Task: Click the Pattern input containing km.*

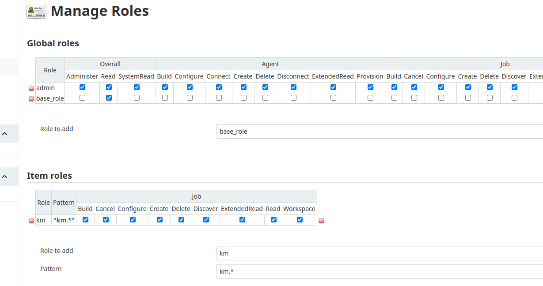Action: coord(380,271)
